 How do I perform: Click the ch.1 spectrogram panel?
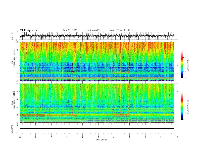(x=97, y=61)
